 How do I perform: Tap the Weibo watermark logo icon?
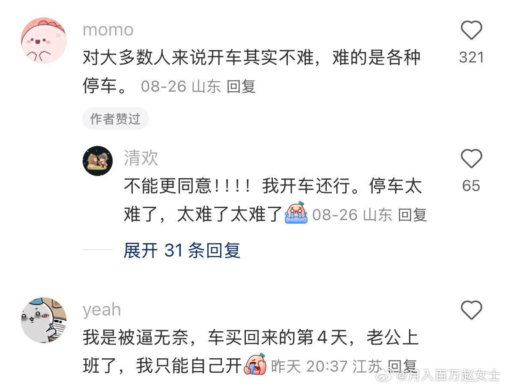(x=385, y=375)
